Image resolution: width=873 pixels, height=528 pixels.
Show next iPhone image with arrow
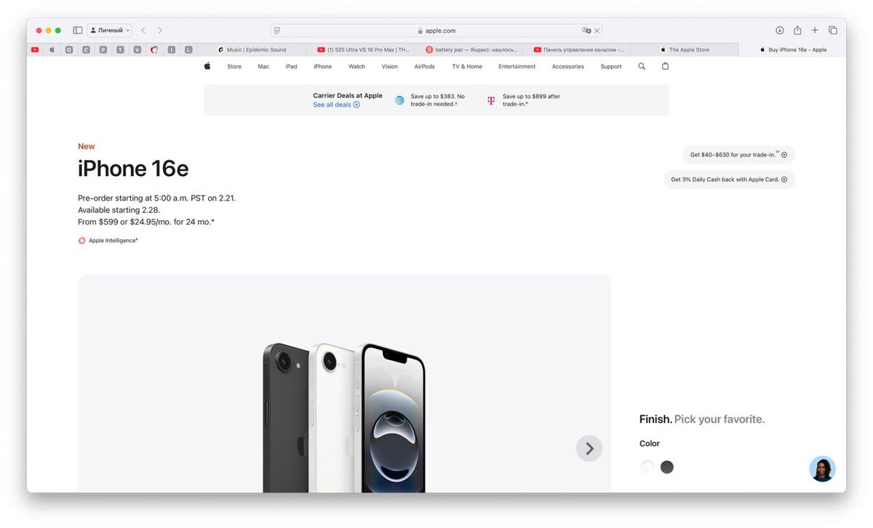[589, 449]
